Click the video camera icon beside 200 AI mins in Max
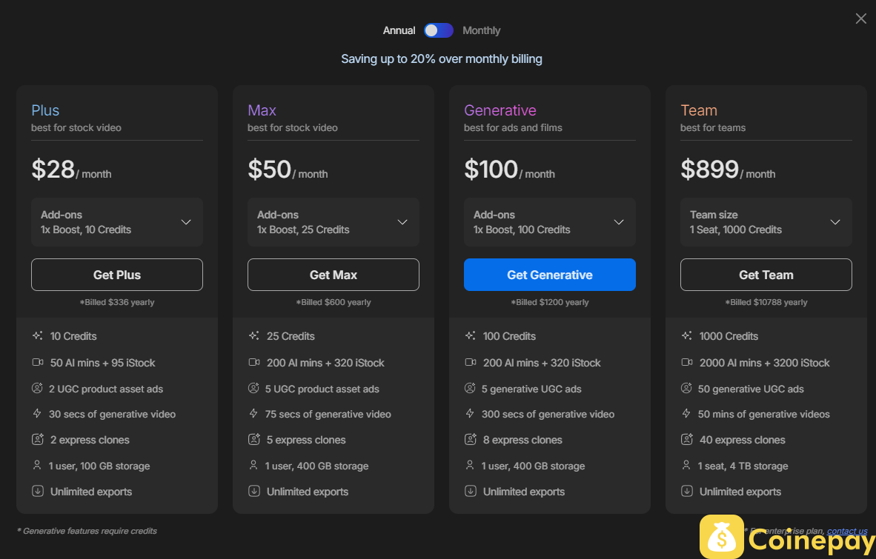 pyautogui.click(x=253, y=363)
